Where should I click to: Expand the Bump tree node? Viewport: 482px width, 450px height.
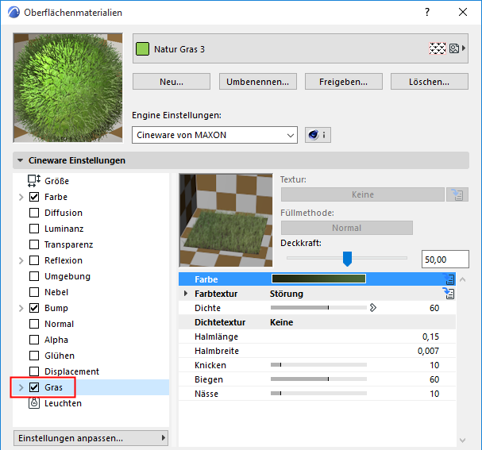pyautogui.click(x=21, y=308)
